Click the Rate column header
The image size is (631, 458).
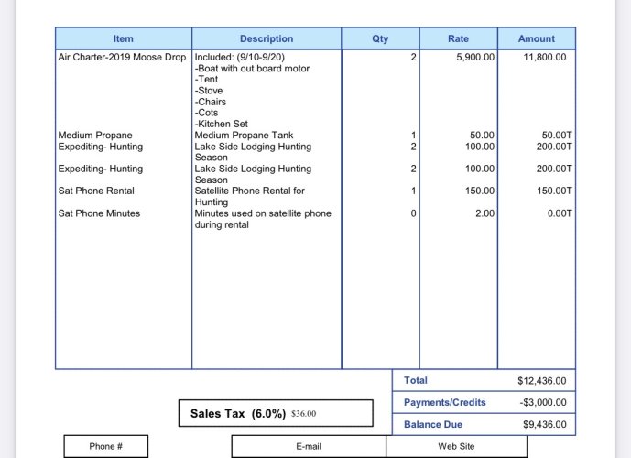tap(458, 38)
